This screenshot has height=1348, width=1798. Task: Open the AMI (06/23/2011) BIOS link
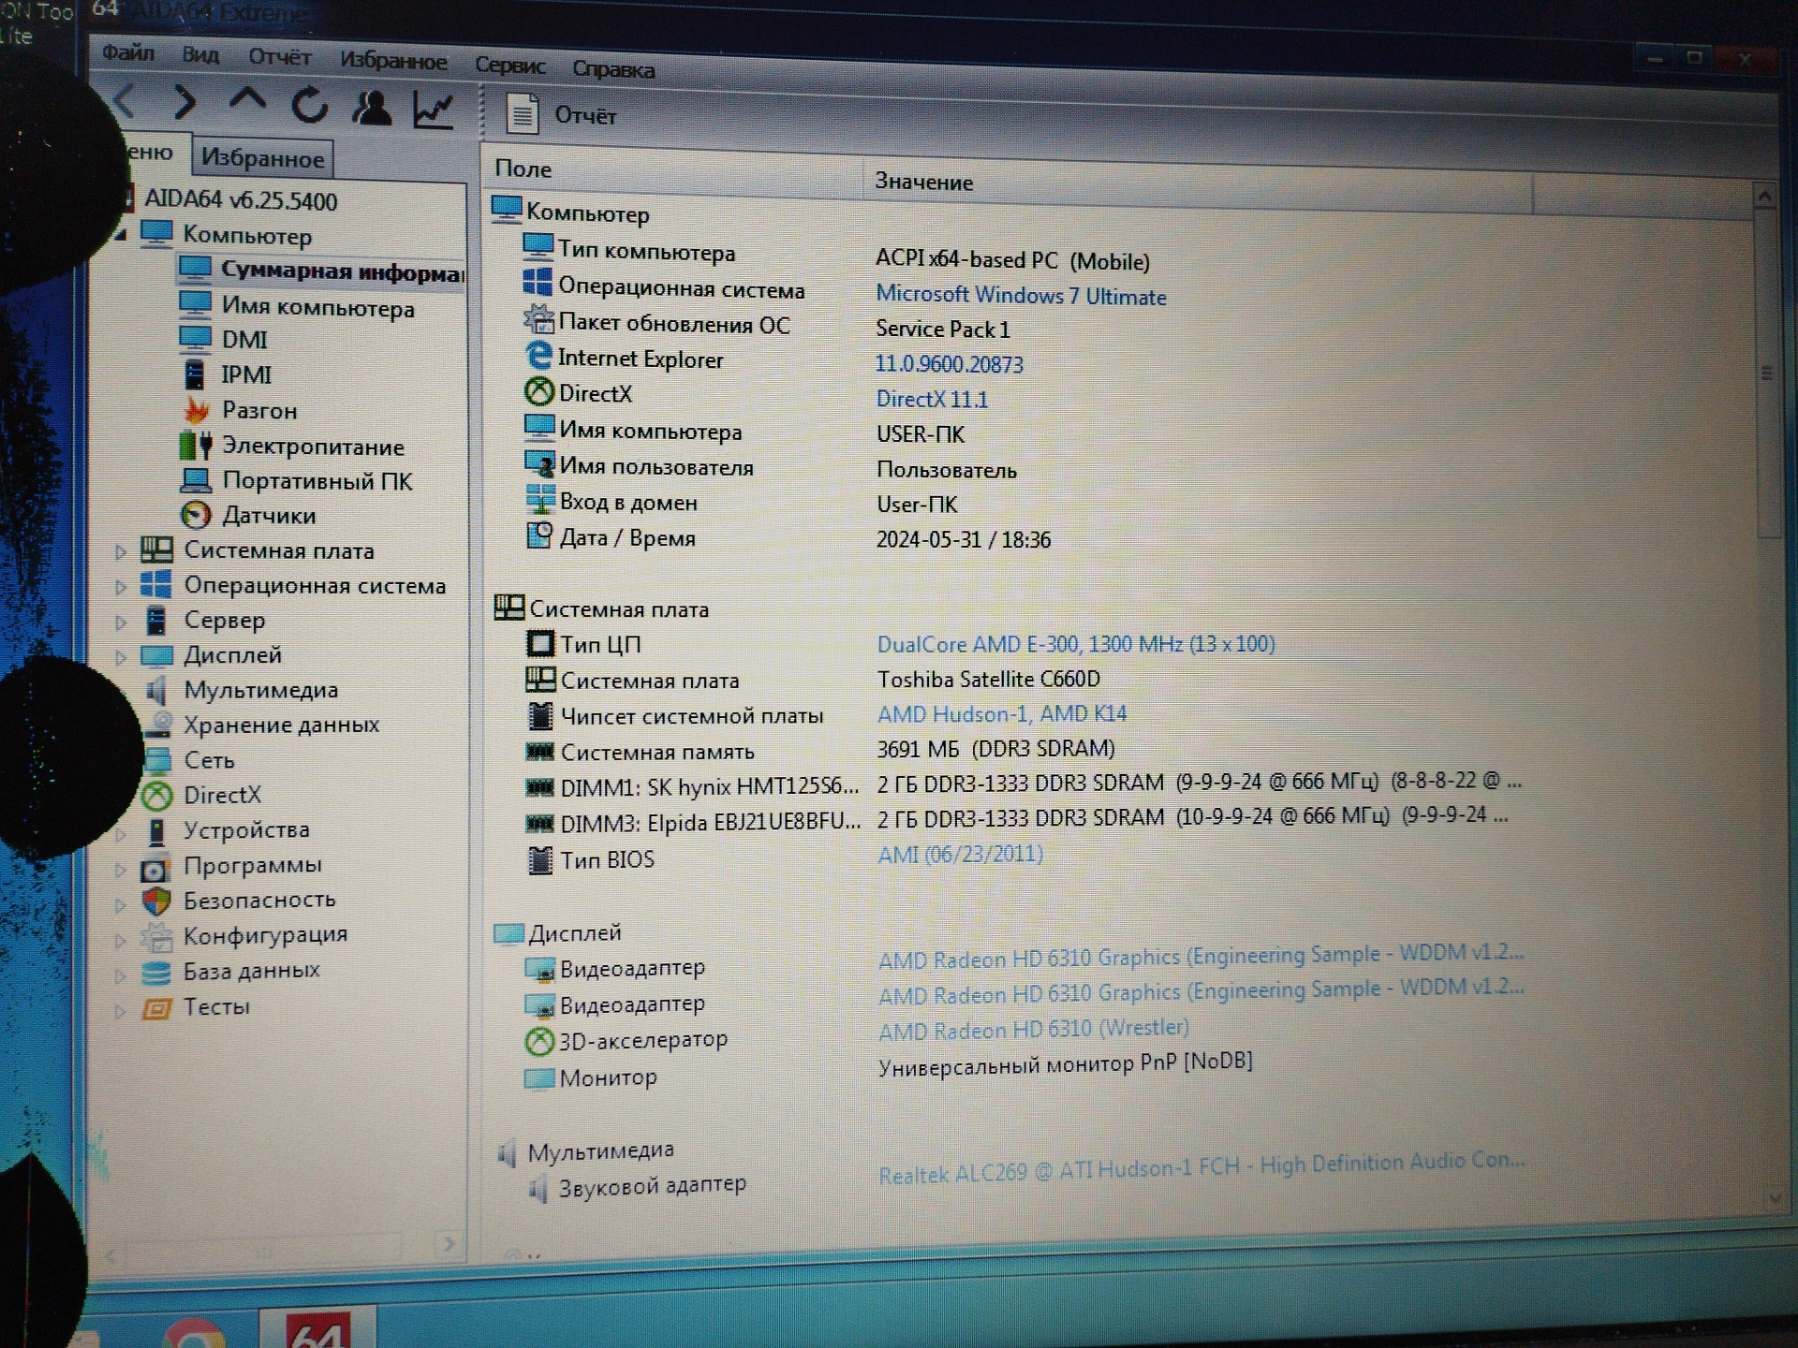point(960,854)
